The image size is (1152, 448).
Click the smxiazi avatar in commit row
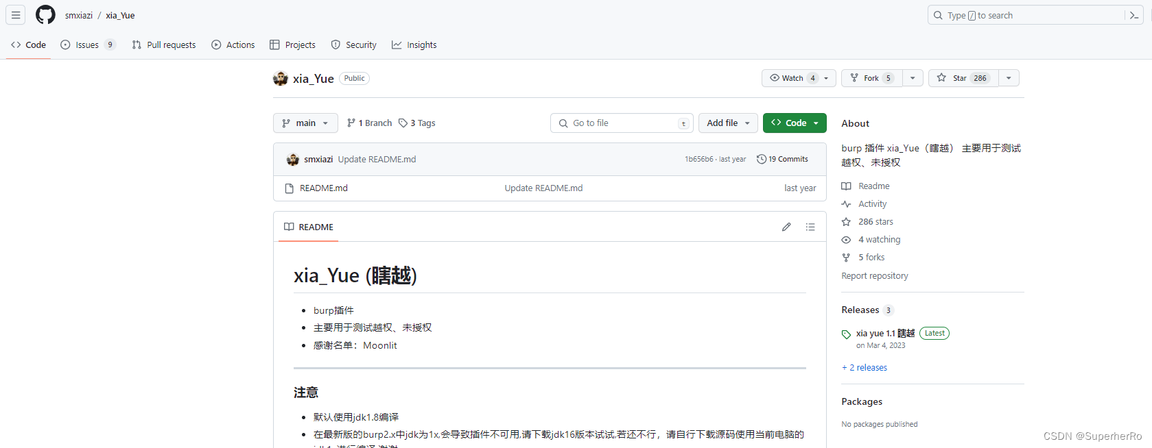(x=293, y=159)
